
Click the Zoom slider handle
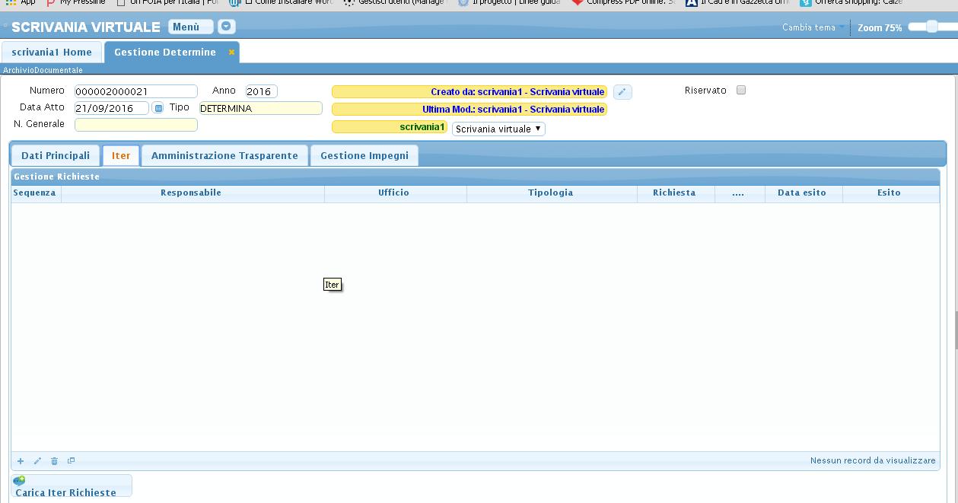click(931, 27)
